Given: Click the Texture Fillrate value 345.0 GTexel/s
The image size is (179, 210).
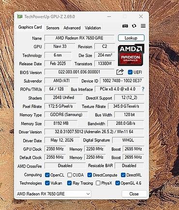Looking at the screenshot, I should (x=126, y=106).
